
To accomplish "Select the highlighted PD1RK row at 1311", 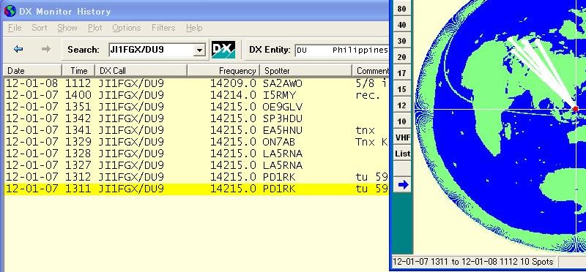I will (196, 189).
